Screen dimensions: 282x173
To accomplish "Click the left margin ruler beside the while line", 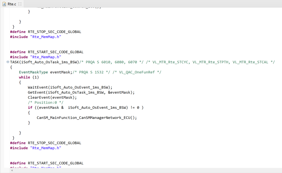I will 4,77.
